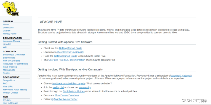
Task: Open the Javadoc link
Action: 7,44
